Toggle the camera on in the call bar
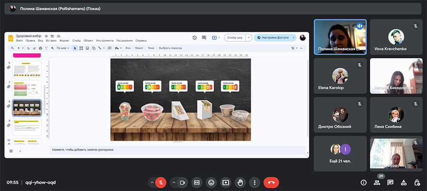This screenshot has width=427, height=191. tap(183, 182)
